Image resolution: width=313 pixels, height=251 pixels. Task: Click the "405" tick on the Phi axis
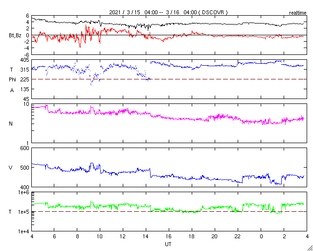click(x=25, y=60)
